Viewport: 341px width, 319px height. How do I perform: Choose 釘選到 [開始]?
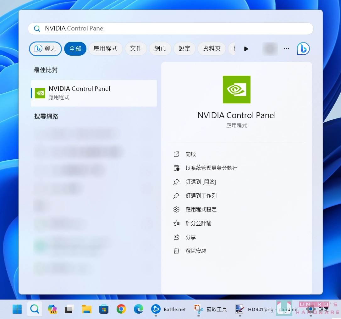coord(201,182)
